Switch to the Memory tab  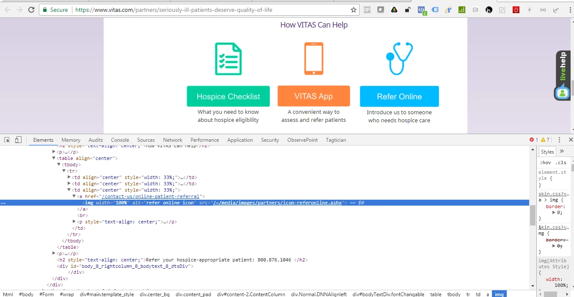pos(71,140)
